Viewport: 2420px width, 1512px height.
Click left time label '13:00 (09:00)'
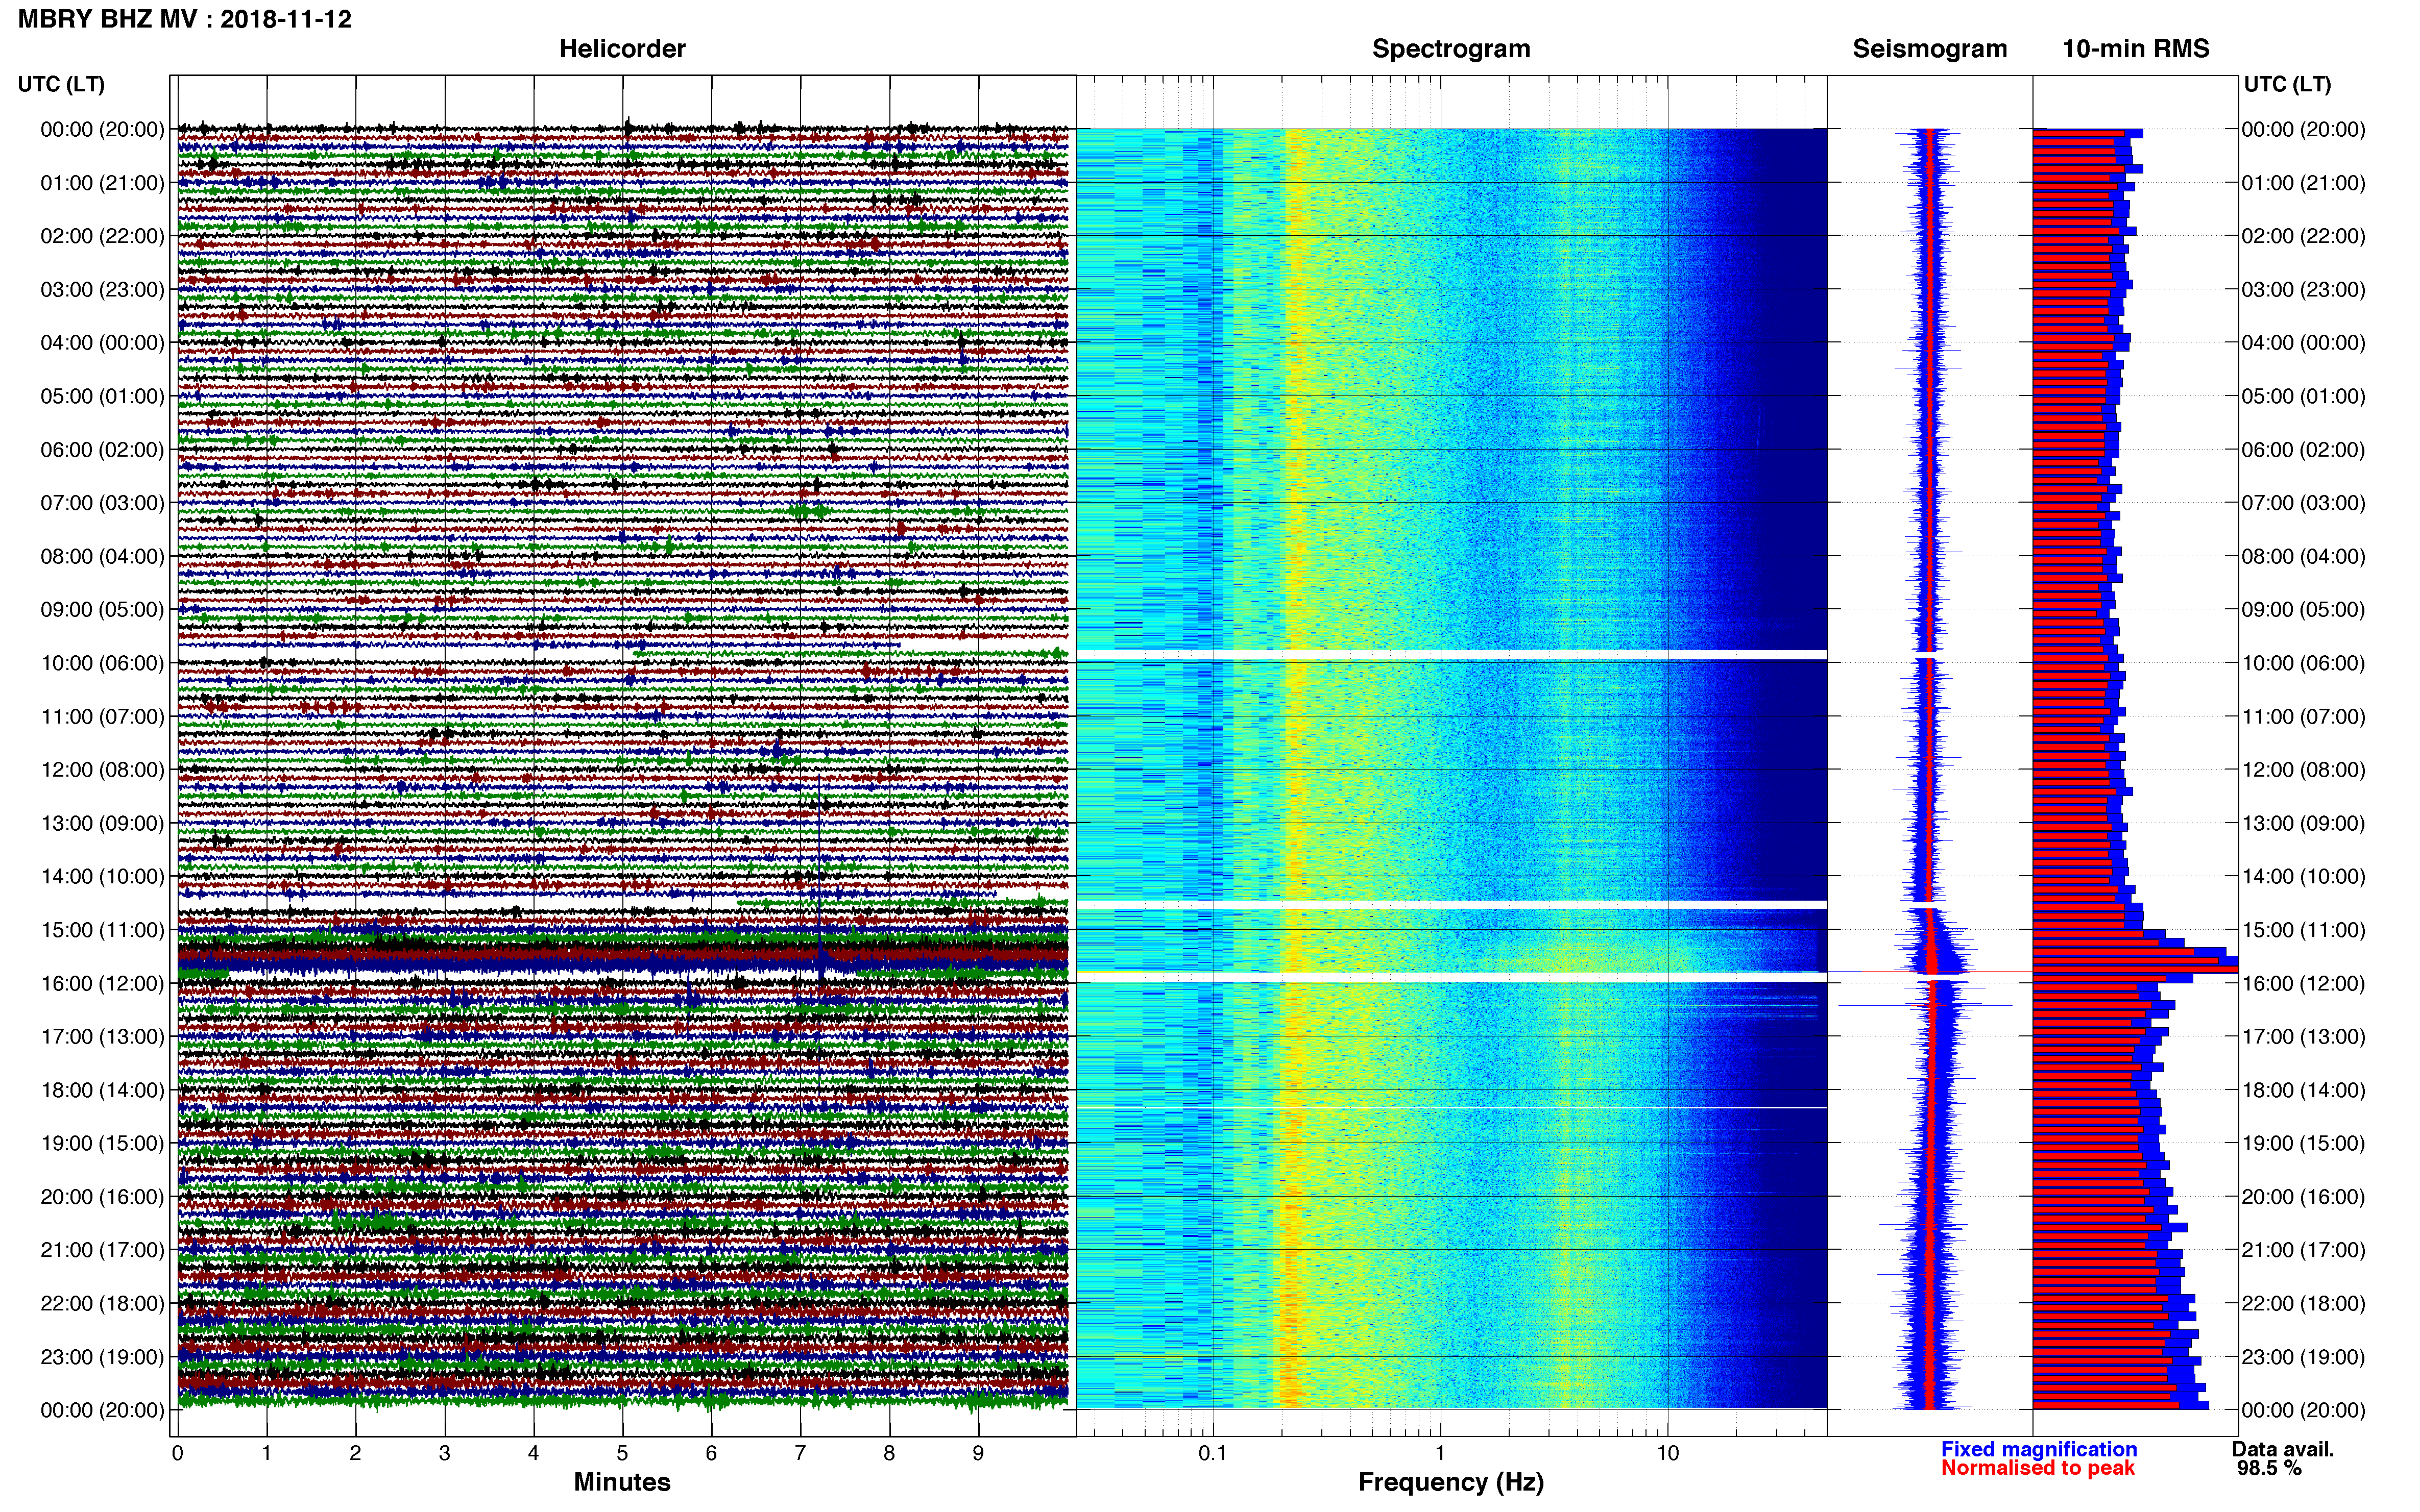(x=102, y=823)
